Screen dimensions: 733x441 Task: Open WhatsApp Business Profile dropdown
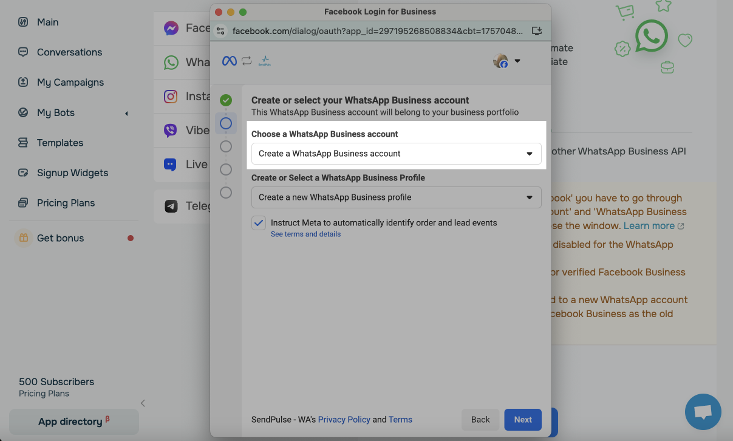[x=396, y=197]
